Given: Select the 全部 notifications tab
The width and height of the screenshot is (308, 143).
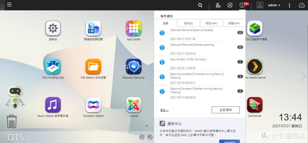Looking at the screenshot, I should 166,23.
